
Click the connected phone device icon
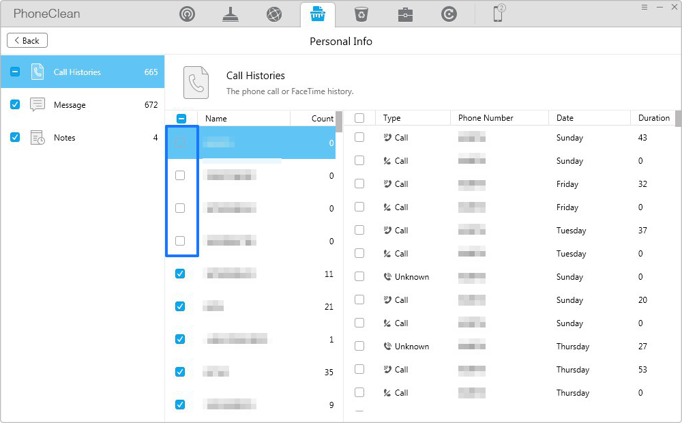pos(498,14)
